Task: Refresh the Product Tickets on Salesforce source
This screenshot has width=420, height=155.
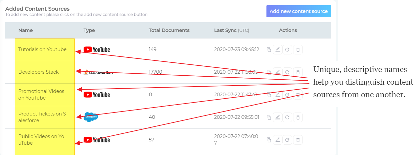Action: [x=287, y=117]
